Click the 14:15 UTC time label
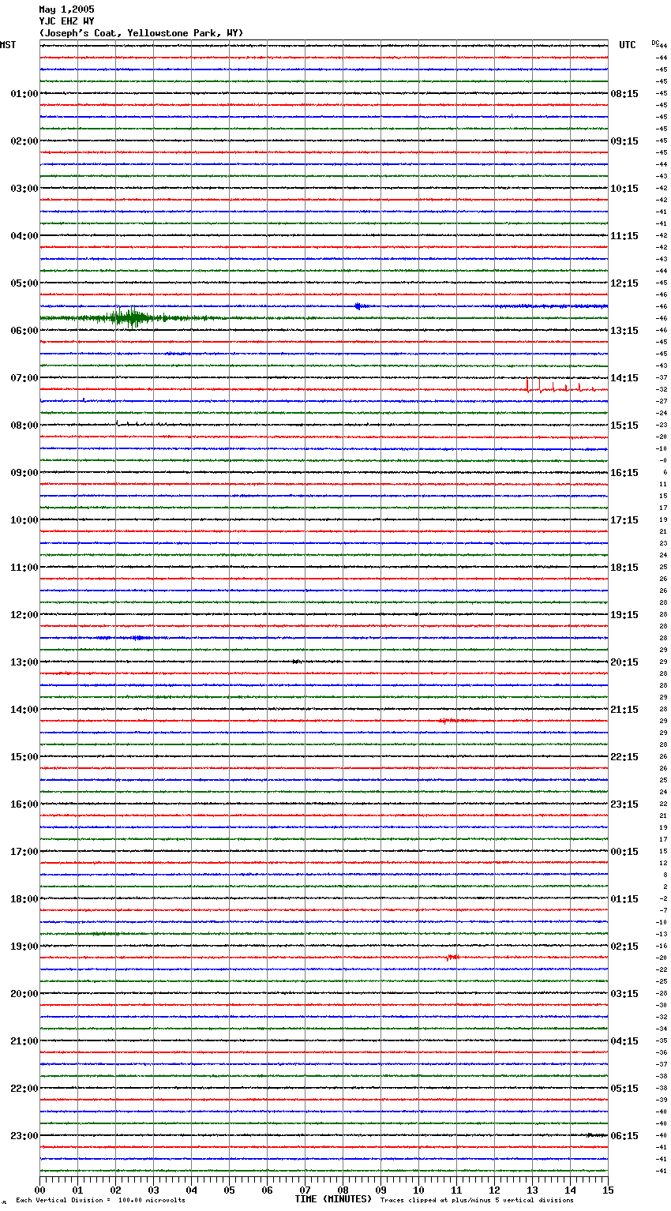The width and height of the screenshot is (671, 1211). 624,378
